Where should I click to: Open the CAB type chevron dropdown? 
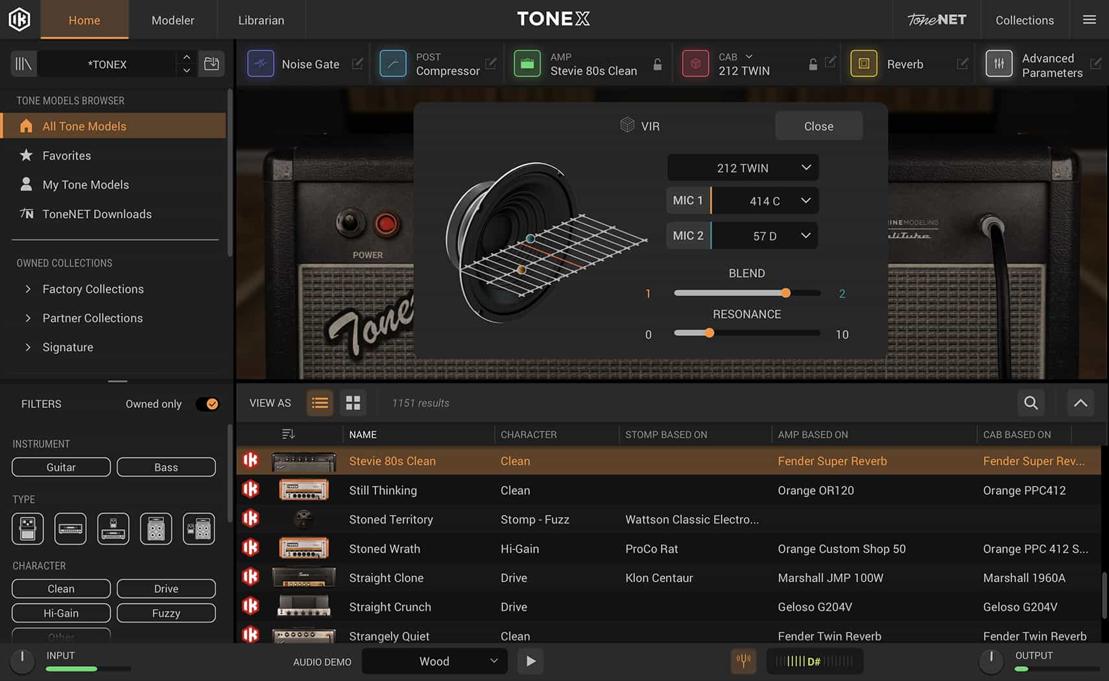pos(749,56)
